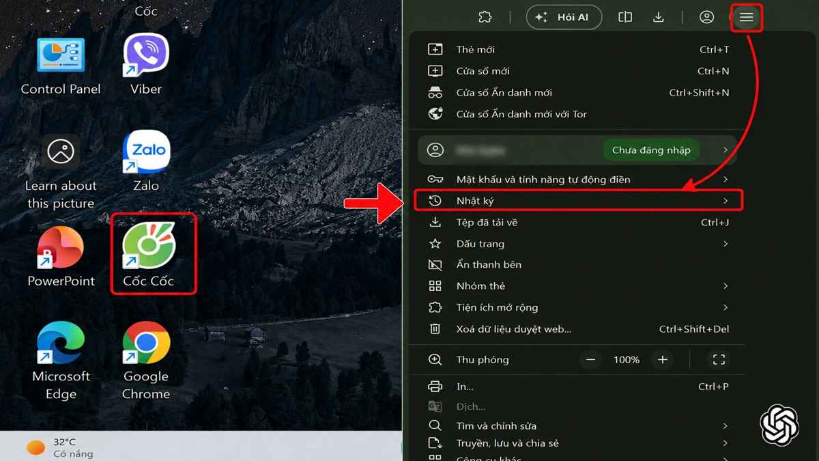The height and width of the screenshot is (461, 819).
Task: Choose Cửa sổ Ẩn danh mới
Action: 578,92
